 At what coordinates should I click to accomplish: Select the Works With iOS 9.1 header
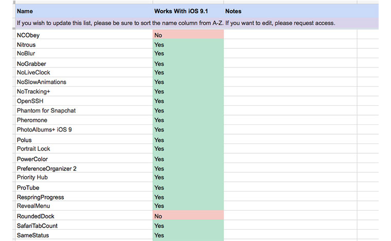[x=188, y=11]
